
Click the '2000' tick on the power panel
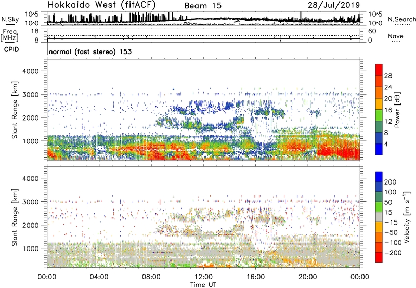(x=31, y=117)
